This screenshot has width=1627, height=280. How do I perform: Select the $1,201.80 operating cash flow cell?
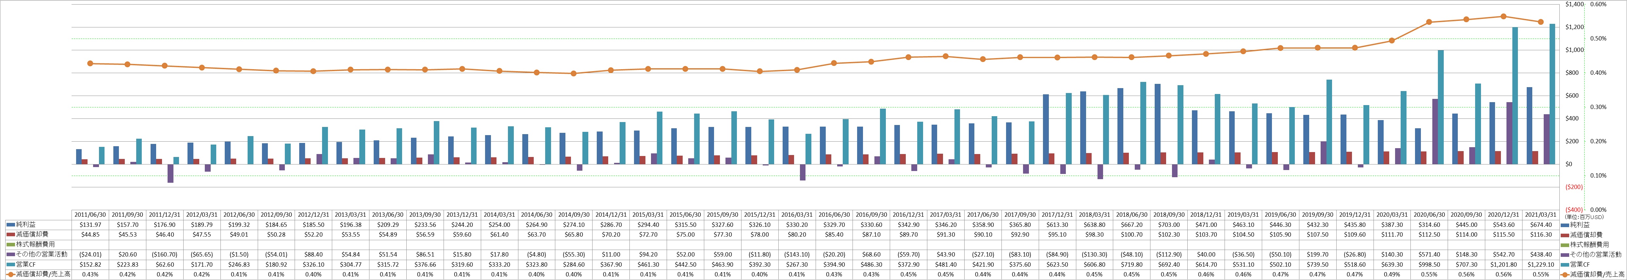(x=1503, y=264)
